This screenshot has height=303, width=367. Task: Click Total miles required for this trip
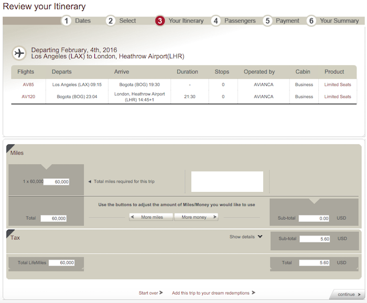pos(124,181)
